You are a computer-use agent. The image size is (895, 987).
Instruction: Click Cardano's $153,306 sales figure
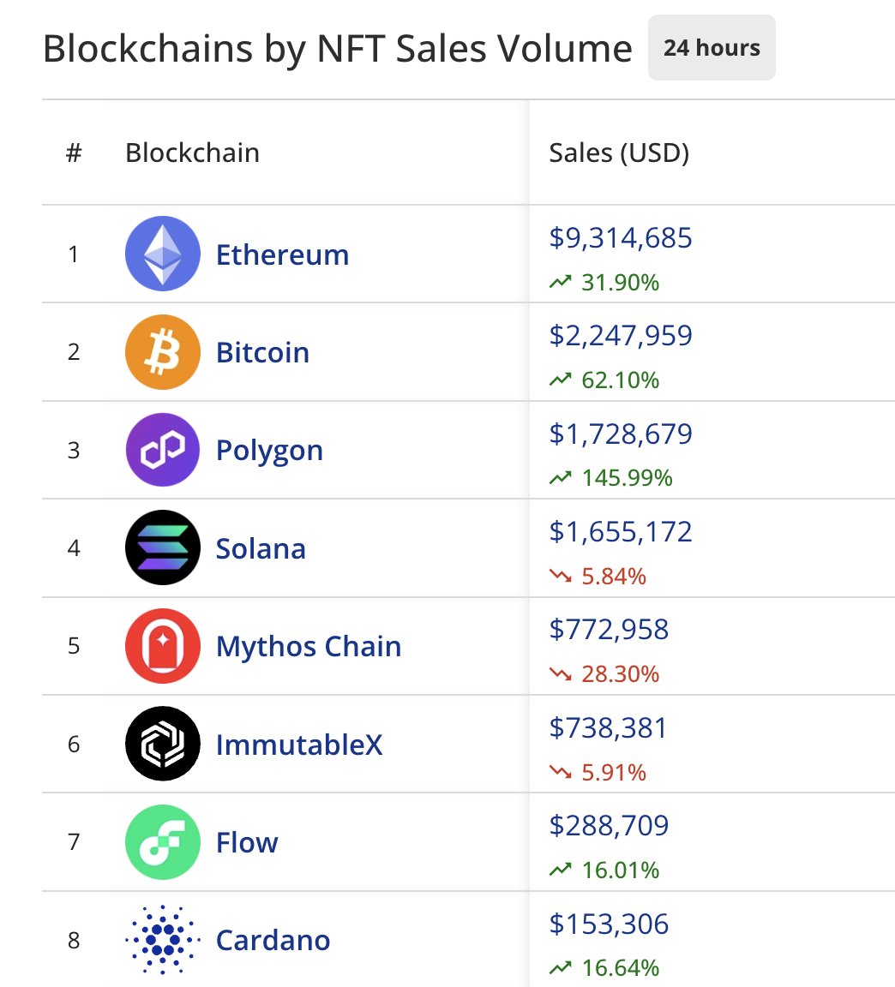[609, 924]
